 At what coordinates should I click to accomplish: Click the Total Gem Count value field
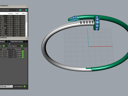(x=25, y=42)
